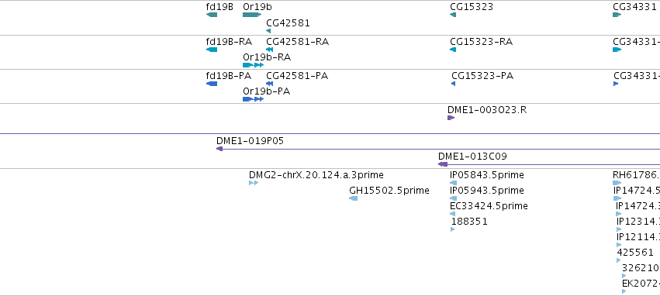The height and width of the screenshot is (296, 660).
Task: Click the DME1-013C09 clone arrowhead
Action: tap(443, 164)
